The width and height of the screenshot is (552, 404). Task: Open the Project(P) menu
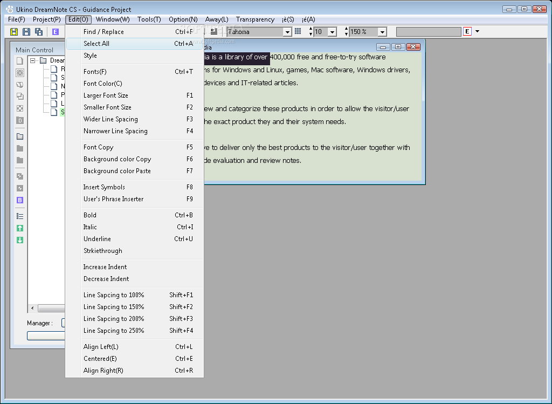click(47, 19)
